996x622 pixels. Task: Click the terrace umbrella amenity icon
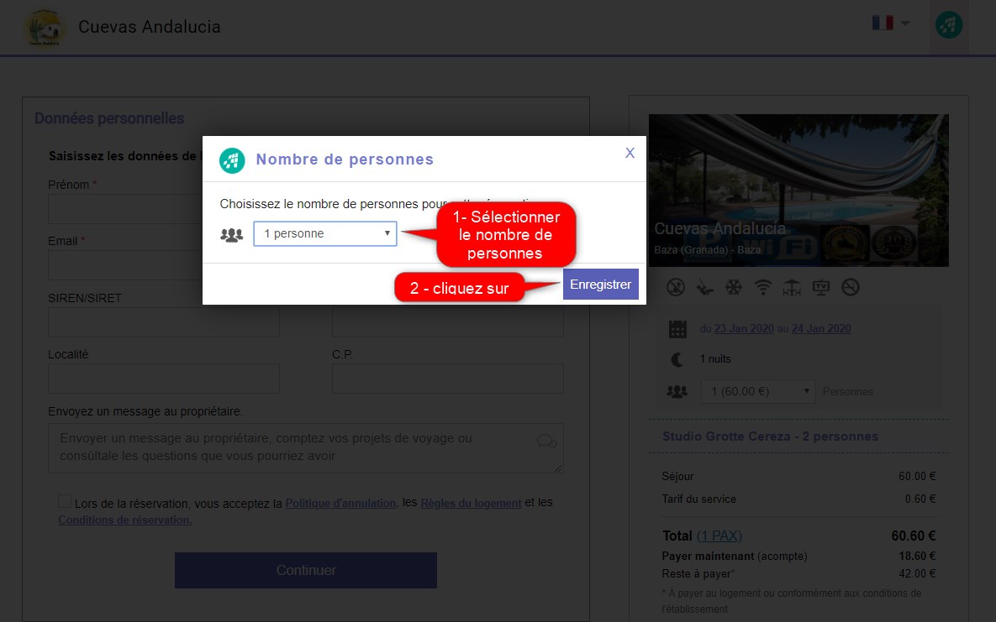(792, 288)
